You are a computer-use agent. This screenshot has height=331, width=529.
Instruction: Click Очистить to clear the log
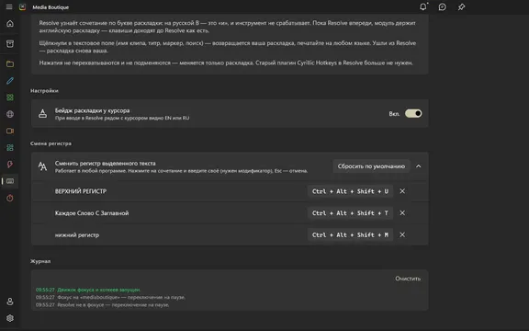pyautogui.click(x=408, y=279)
